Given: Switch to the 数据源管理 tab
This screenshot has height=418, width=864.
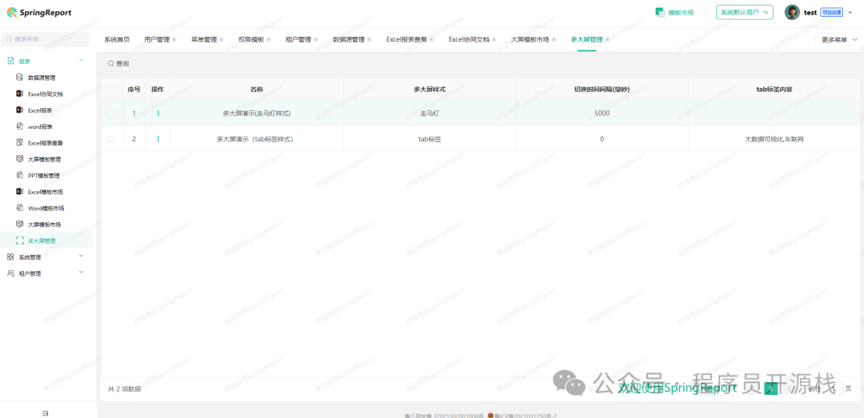Looking at the screenshot, I should [349, 40].
